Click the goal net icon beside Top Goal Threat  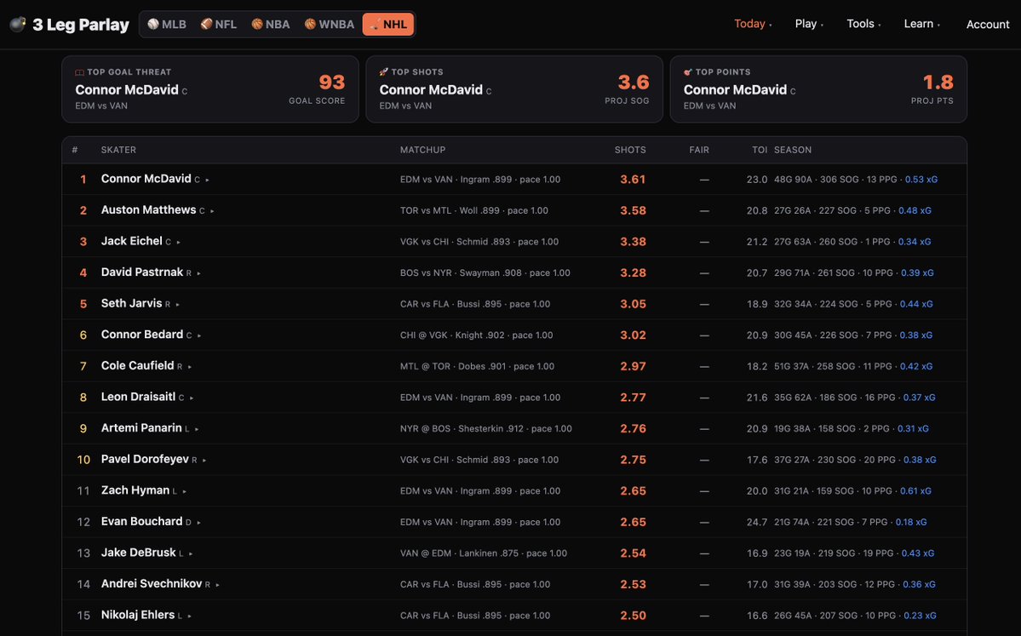click(79, 72)
